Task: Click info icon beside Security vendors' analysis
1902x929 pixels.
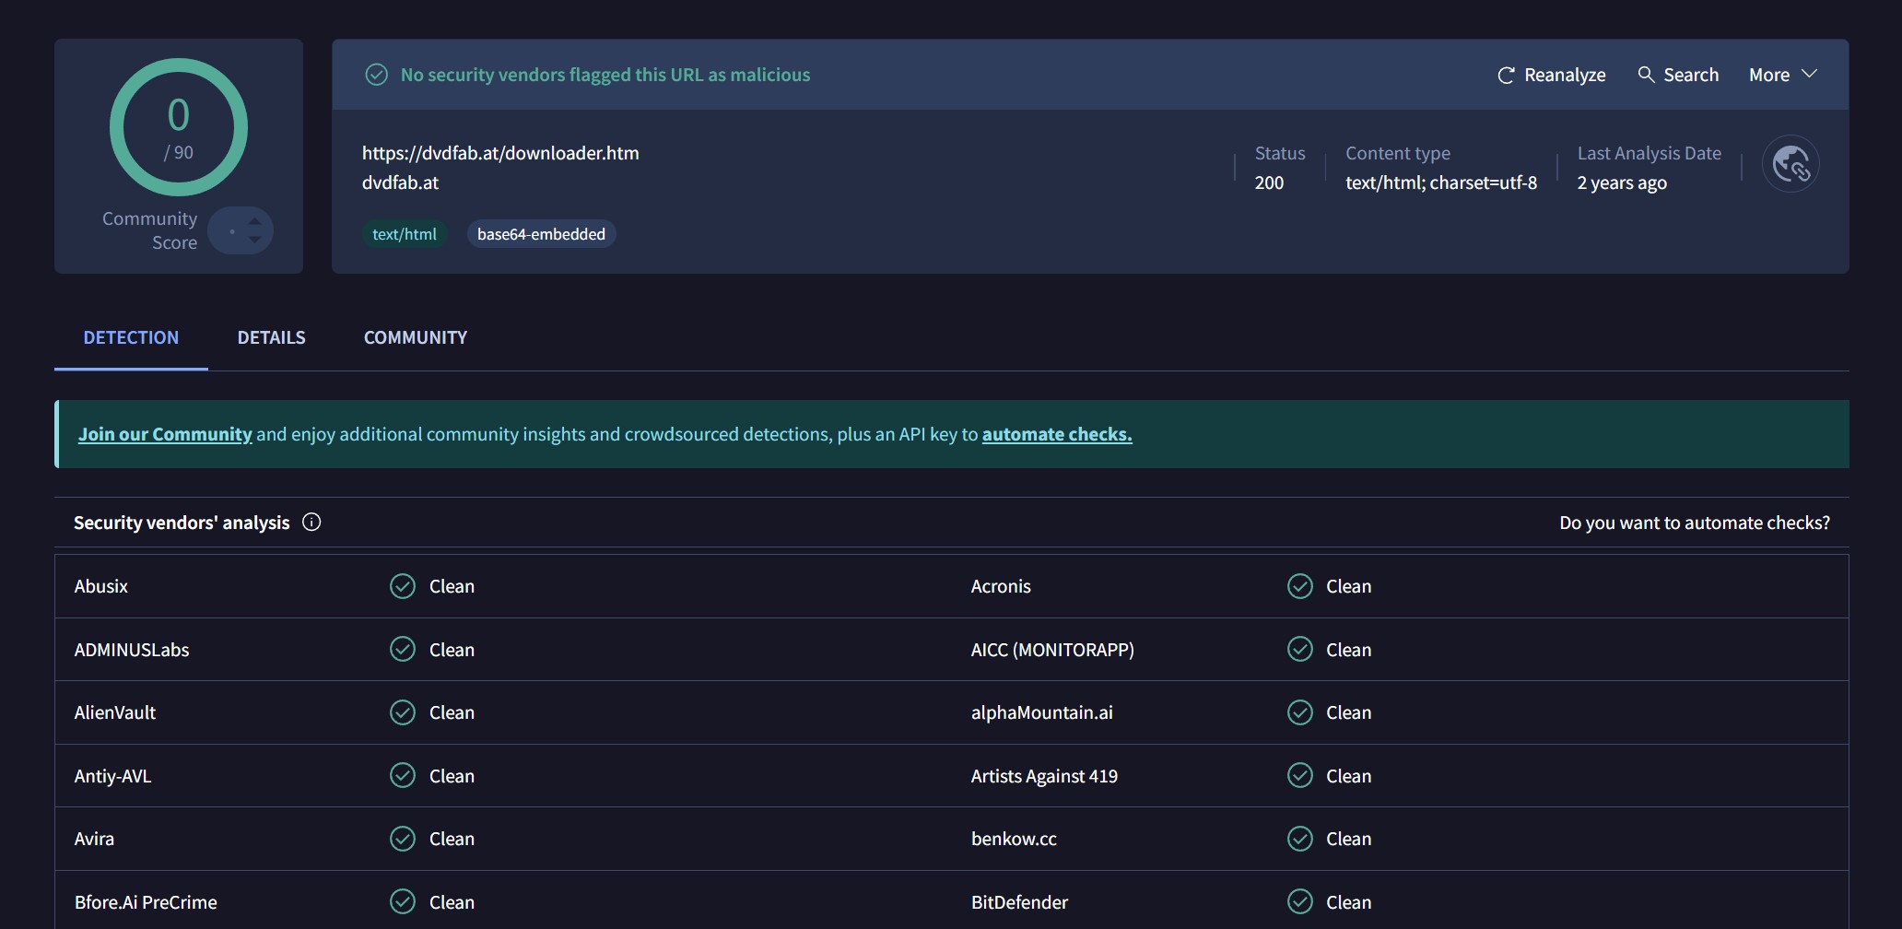Action: 311,523
